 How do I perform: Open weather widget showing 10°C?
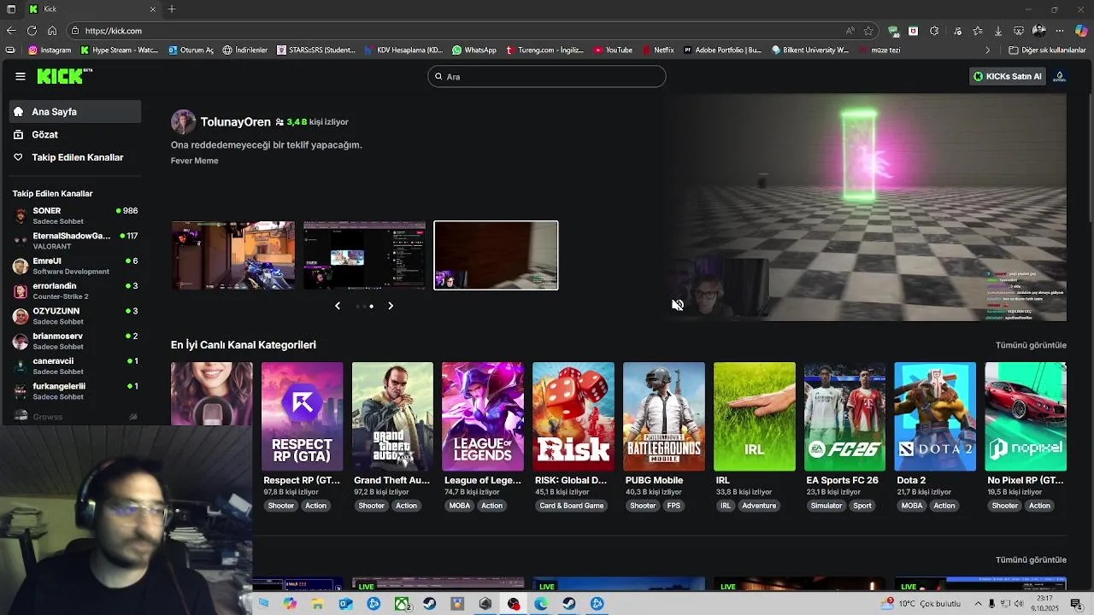tap(922, 604)
